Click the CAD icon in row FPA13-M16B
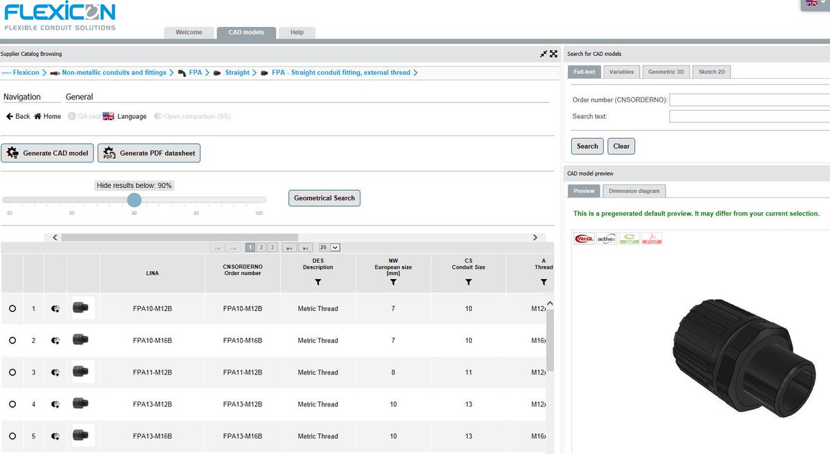830x454 pixels. point(55,436)
